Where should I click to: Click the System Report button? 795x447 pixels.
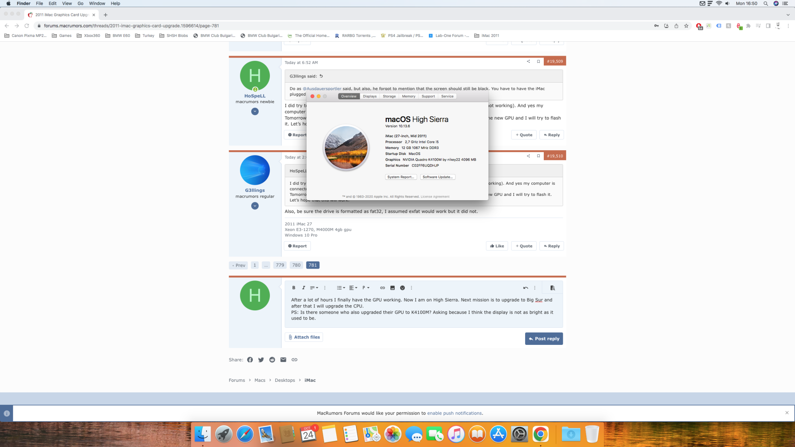pos(401,177)
